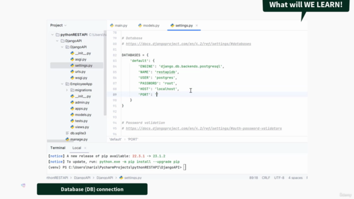Viewport: 354px width, 199px height.
Task: Collapse the inner DjangoAPI package
Action: tap(62, 47)
